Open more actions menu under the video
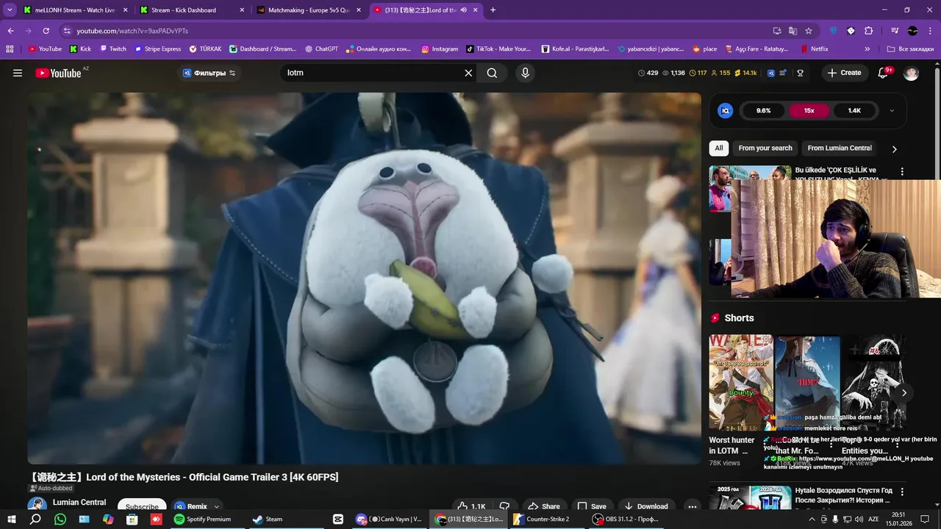 click(x=692, y=506)
